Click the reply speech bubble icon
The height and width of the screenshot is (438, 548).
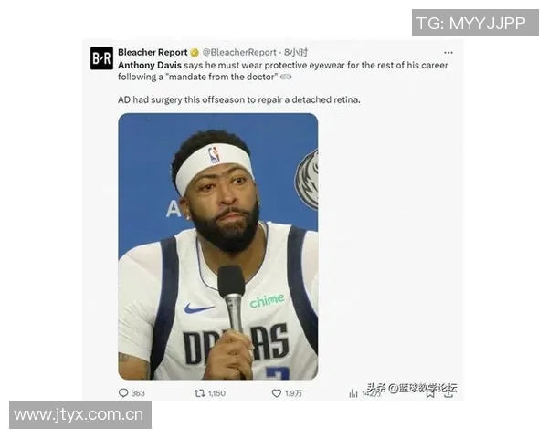click(x=123, y=393)
